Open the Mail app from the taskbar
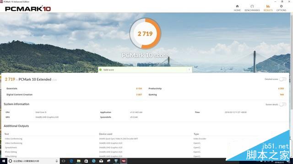293x164 pixels. tap(101, 161)
